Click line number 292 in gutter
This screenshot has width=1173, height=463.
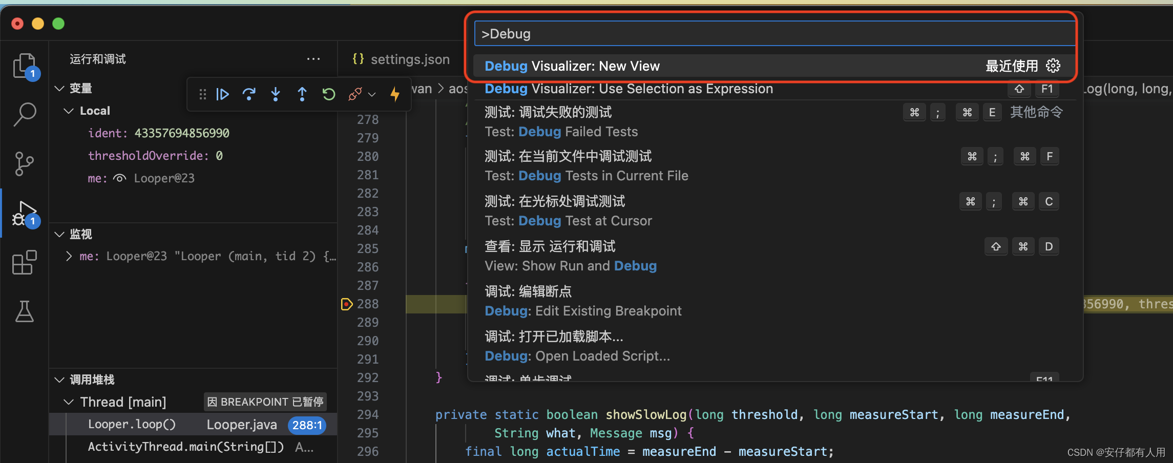click(368, 378)
